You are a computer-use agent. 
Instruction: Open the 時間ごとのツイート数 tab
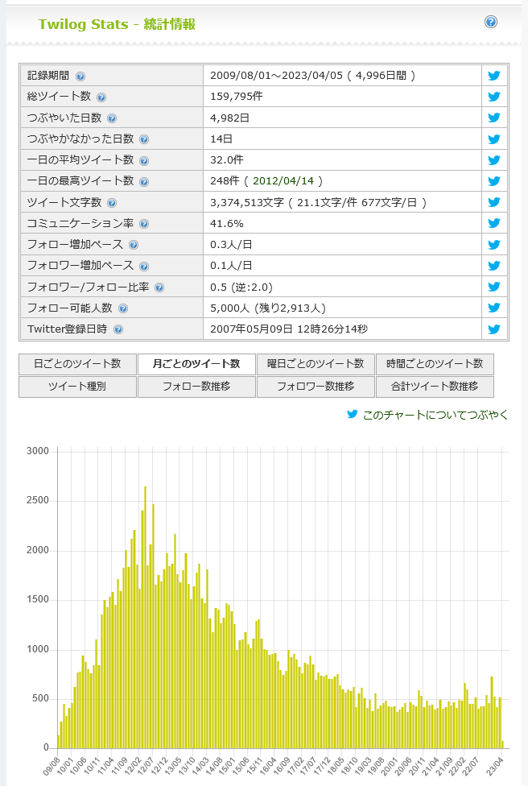coord(435,364)
